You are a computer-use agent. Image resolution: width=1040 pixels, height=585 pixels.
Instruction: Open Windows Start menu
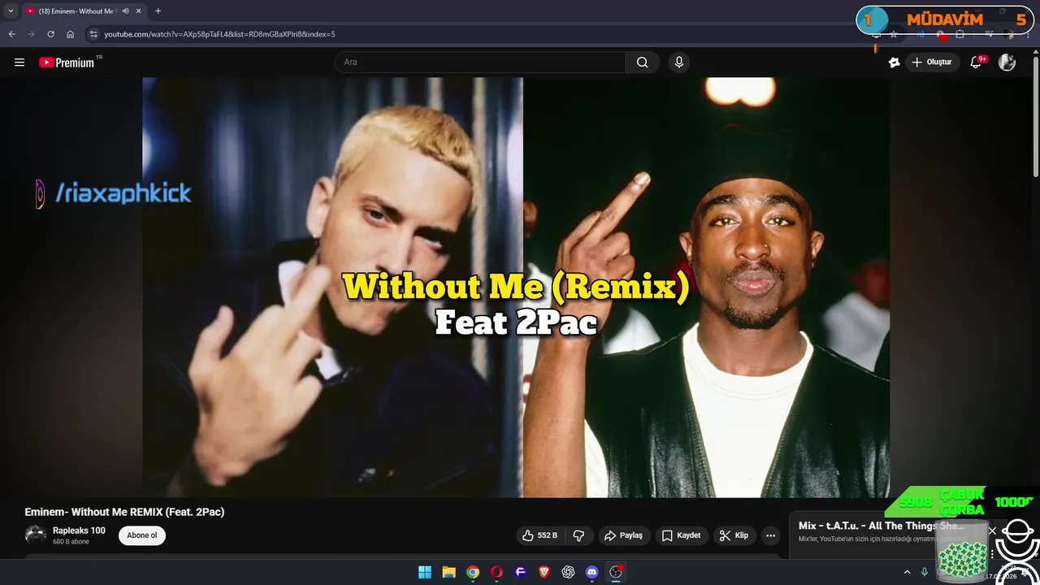point(425,572)
